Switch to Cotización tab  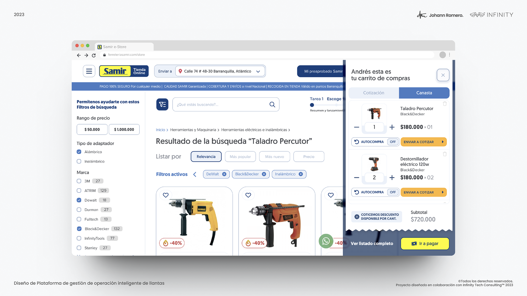[x=374, y=93]
